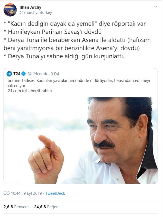The image size is (163, 217).
Task: View the 24,6 B Beğeni list
Action: (47, 207)
